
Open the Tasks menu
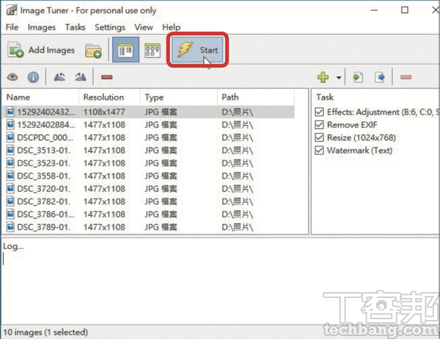(x=75, y=27)
